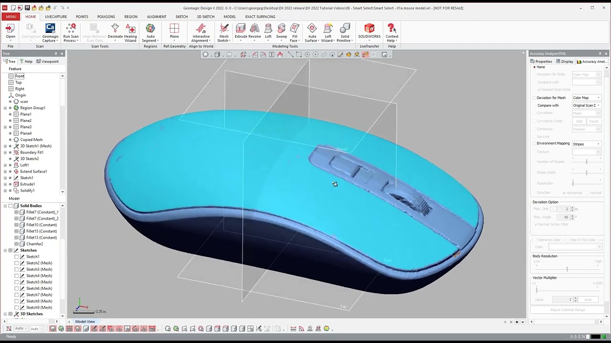This screenshot has width=611, height=343.
Task: Select the Deviation for Mesh radio button
Action: click(535, 98)
